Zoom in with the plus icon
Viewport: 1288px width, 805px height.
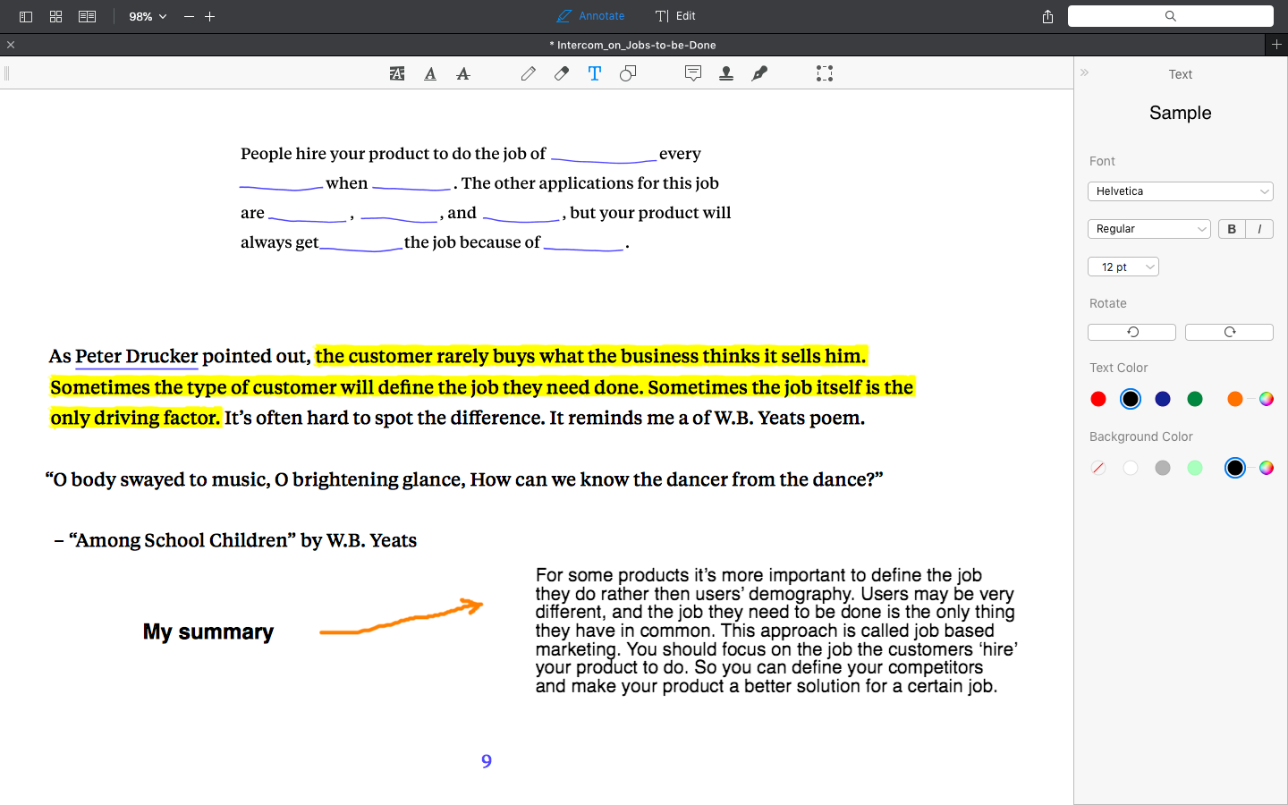click(210, 16)
